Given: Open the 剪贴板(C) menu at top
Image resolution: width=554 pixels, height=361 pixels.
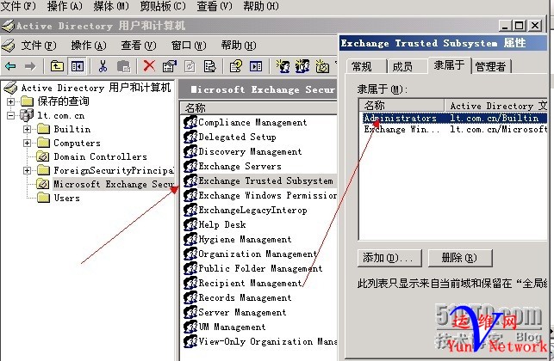Looking at the screenshot, I should coord(163,6).
